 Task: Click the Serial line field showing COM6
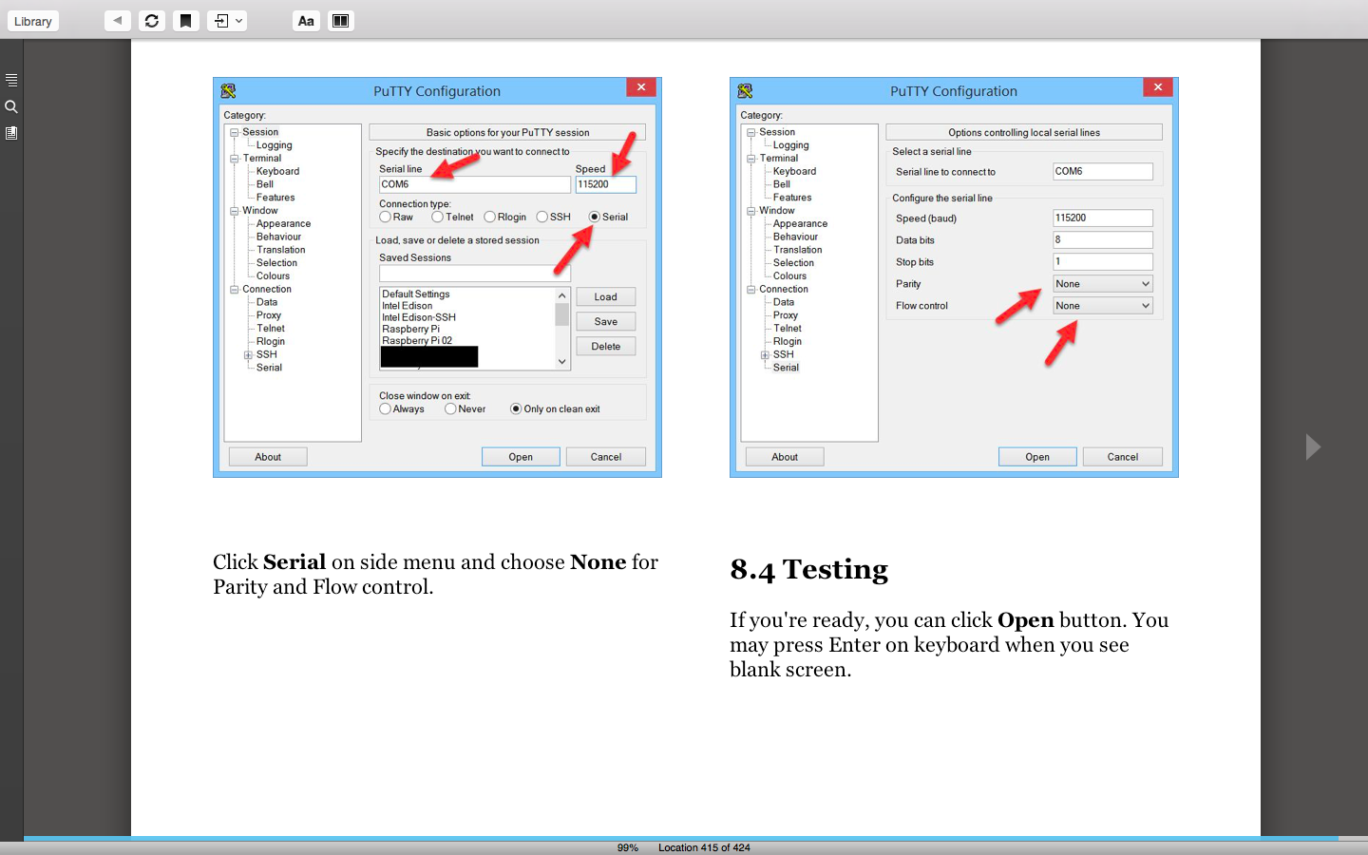click(475, 184)
